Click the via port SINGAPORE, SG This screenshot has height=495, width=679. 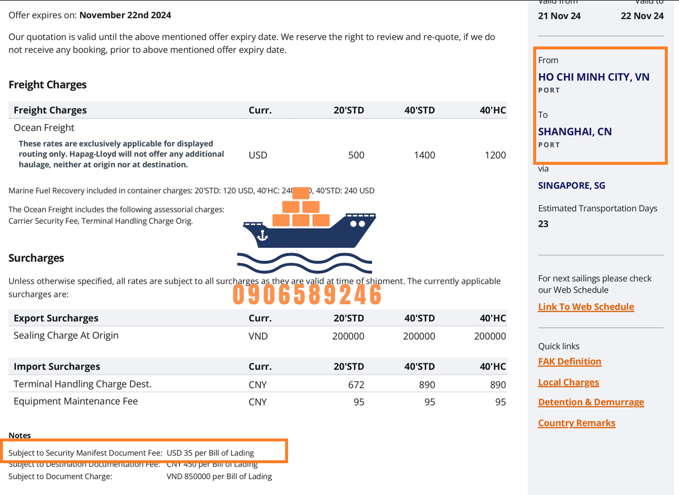coord(571,185)
